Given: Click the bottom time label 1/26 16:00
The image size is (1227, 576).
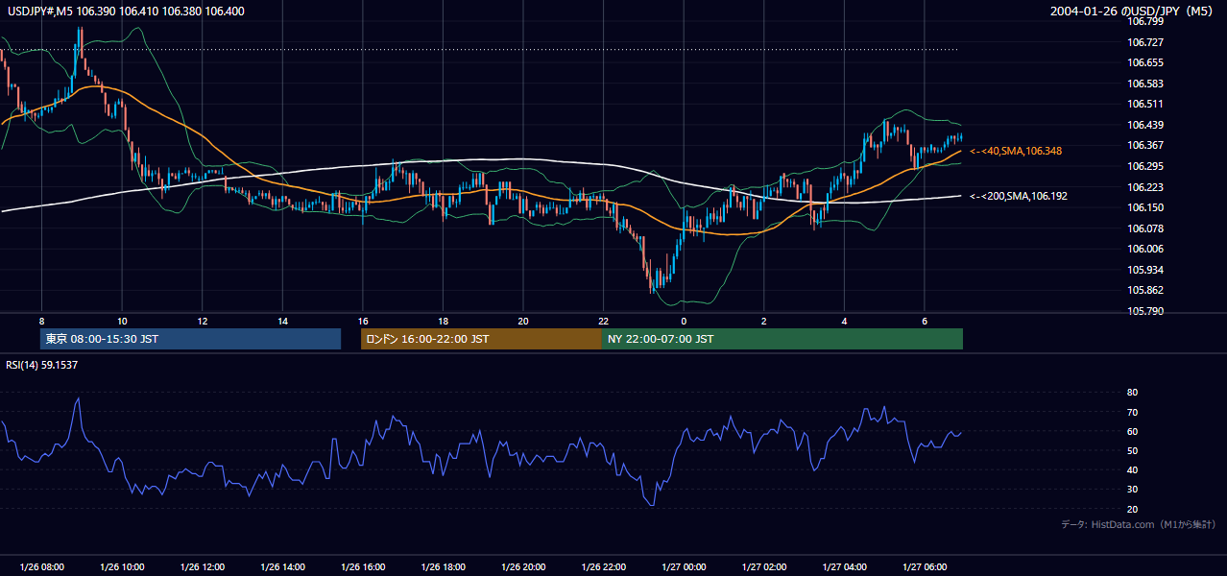Looking at the screenshot, I should pyautogui.click(x=362, y=567).
